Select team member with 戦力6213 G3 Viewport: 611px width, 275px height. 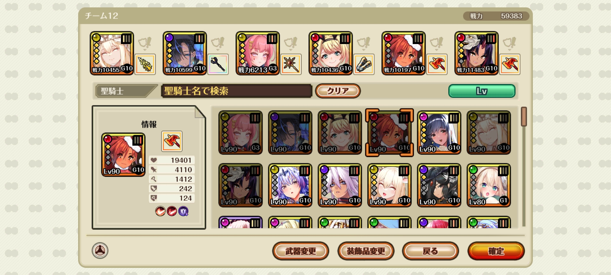(x=258, y=53)
